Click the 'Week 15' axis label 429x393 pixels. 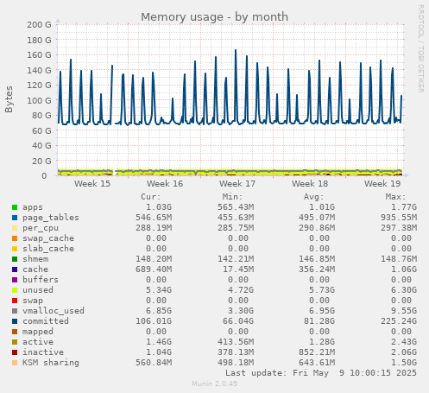point(92,184)
